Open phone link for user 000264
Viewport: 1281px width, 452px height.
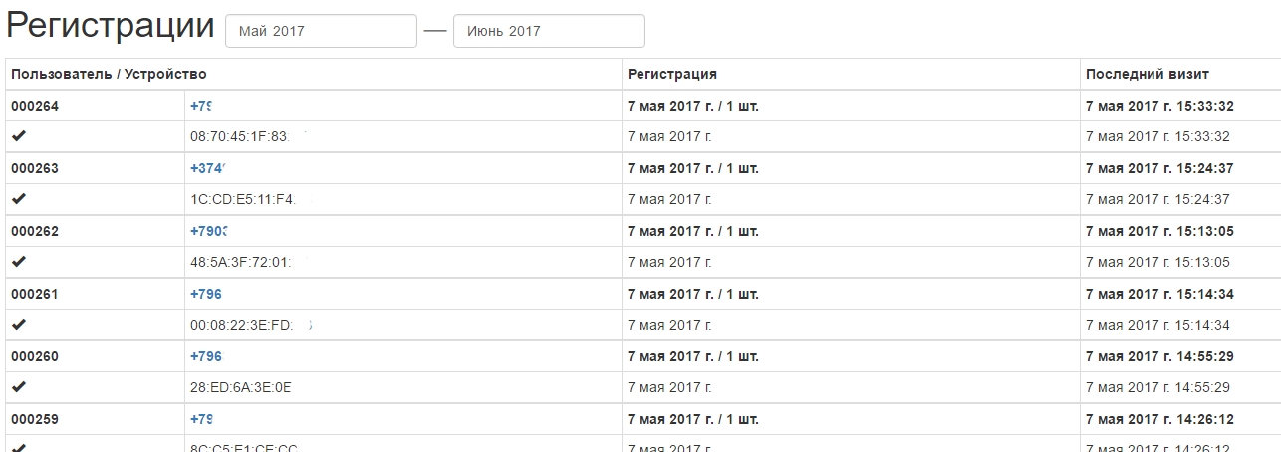tap(202, 106)
